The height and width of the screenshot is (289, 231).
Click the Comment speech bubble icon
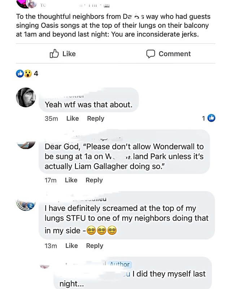(151, 54)
